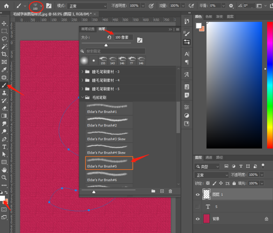Viewport: 273px width, 233px height.
Task: Select the Zoom tool in toolbar
Action: tap(4, 177)
